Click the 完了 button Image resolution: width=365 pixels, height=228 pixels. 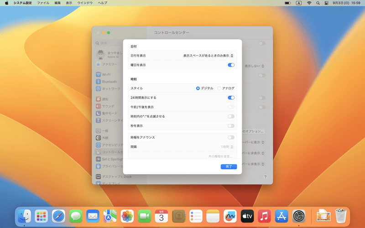(229, 166)
